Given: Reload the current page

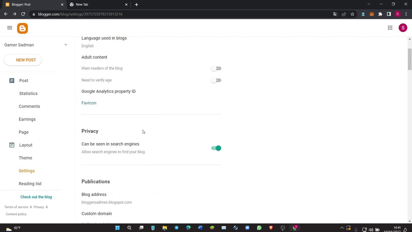Looking at the screenshot, I should (23, 14).
